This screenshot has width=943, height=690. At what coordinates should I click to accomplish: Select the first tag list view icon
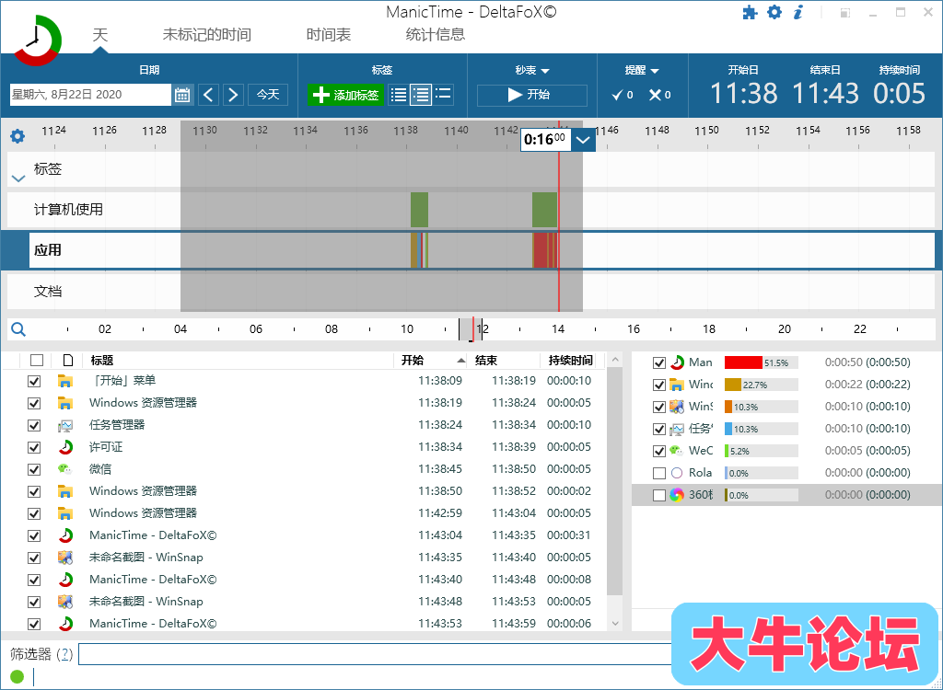[398, 95]
